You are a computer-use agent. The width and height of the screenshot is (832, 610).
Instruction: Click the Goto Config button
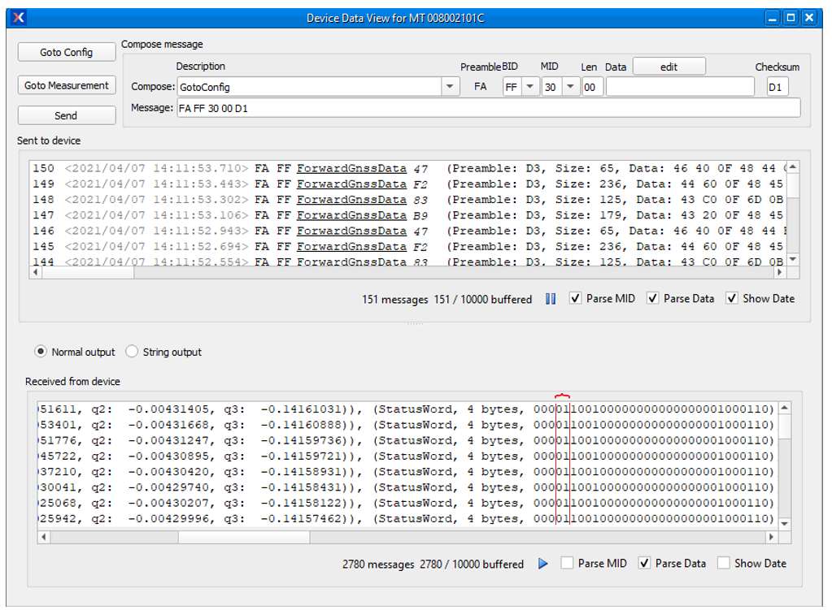(66, 51)
